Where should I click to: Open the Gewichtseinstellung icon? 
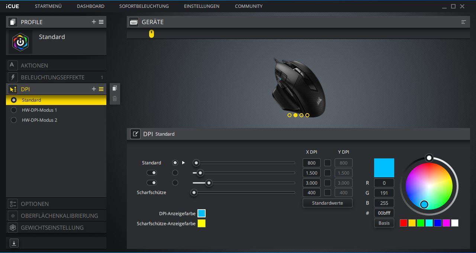point(13,227)
